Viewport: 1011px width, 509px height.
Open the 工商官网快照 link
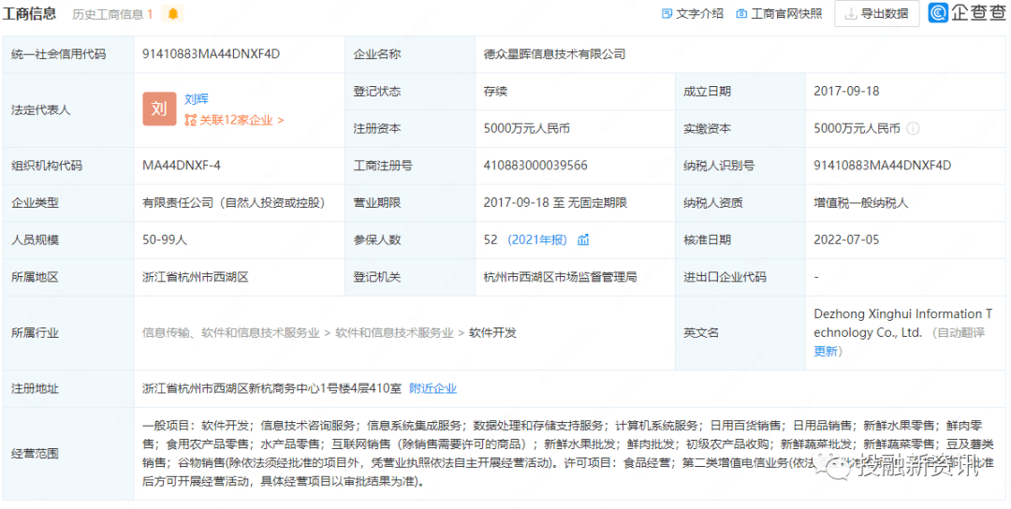point(786,13)
